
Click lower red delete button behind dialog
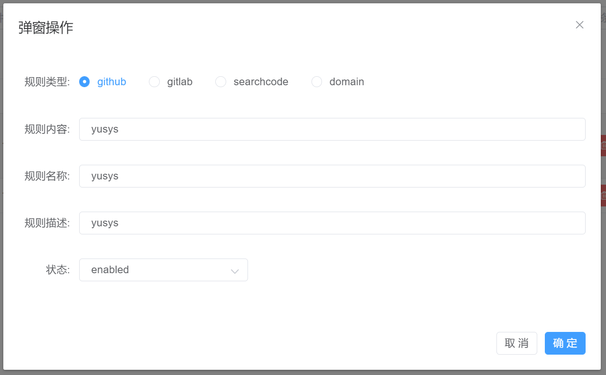(x=603, y=195)
